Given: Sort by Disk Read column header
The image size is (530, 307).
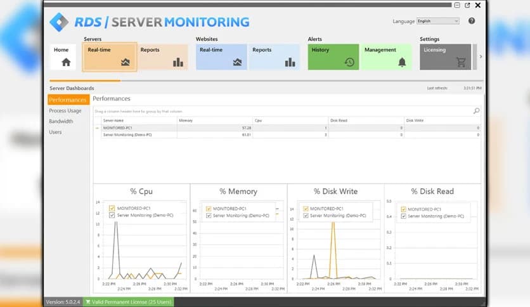Looking at the screenshot, I should 366,121.
